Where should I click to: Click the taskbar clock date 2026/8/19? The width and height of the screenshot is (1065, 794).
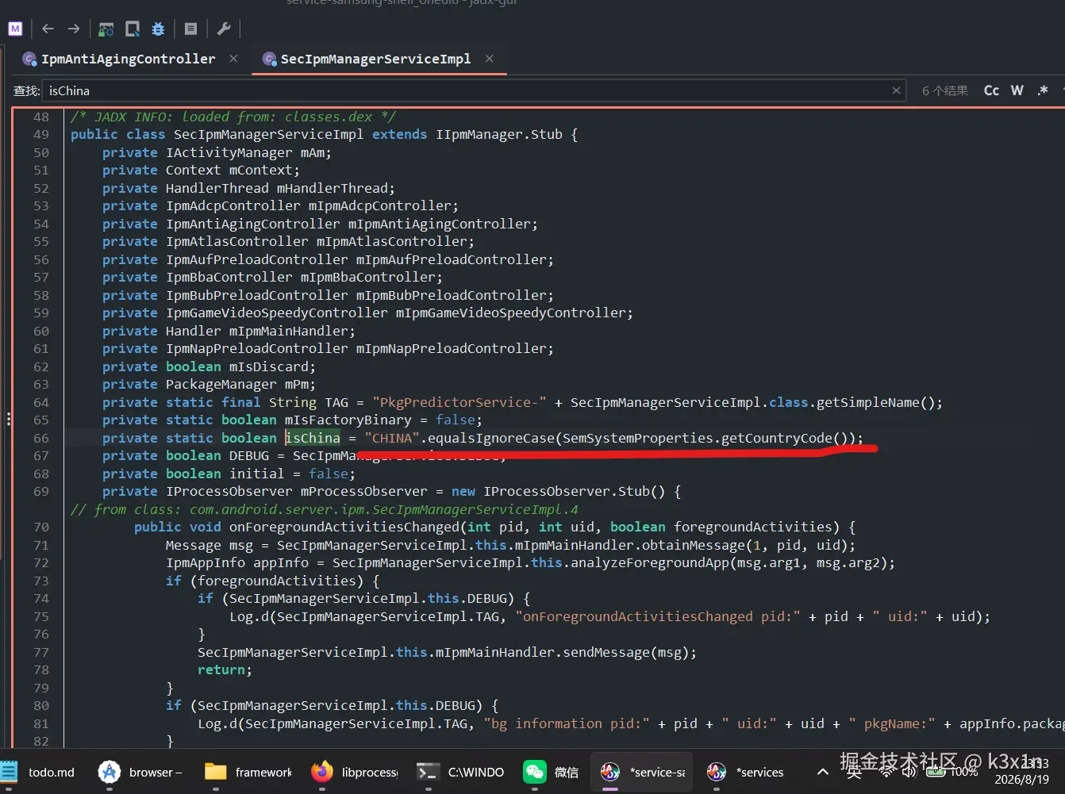coord(1021,780)
